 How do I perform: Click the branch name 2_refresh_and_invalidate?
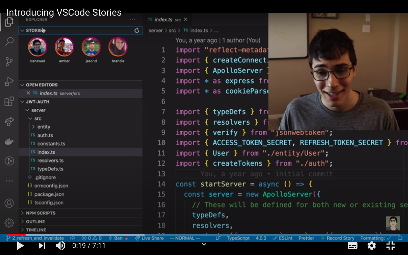(x=37, y=238)
